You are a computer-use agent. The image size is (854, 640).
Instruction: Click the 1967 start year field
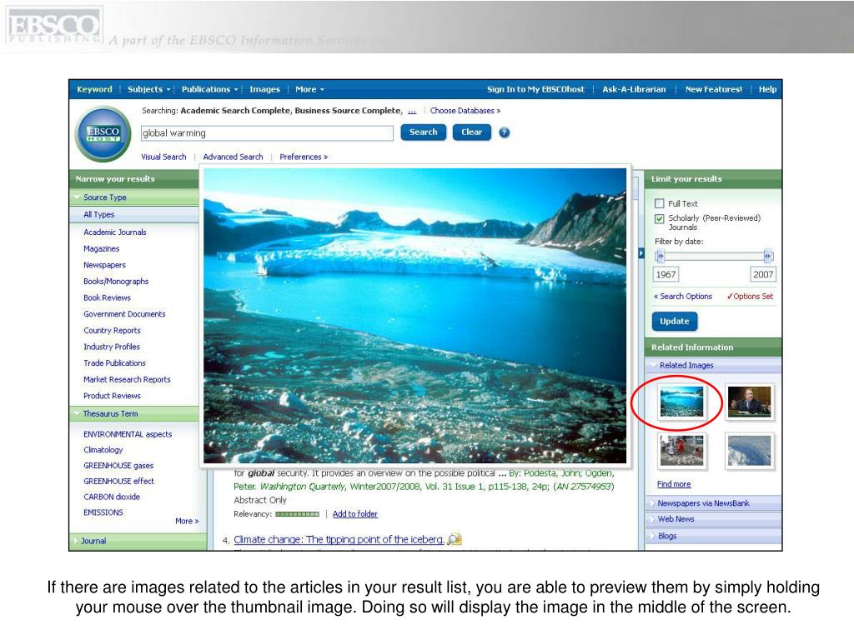tap(666, 274)
